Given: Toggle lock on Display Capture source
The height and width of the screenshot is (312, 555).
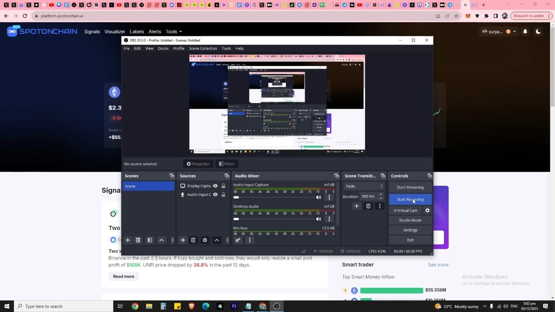Looking at the screenshot, I should click(223, 186).
